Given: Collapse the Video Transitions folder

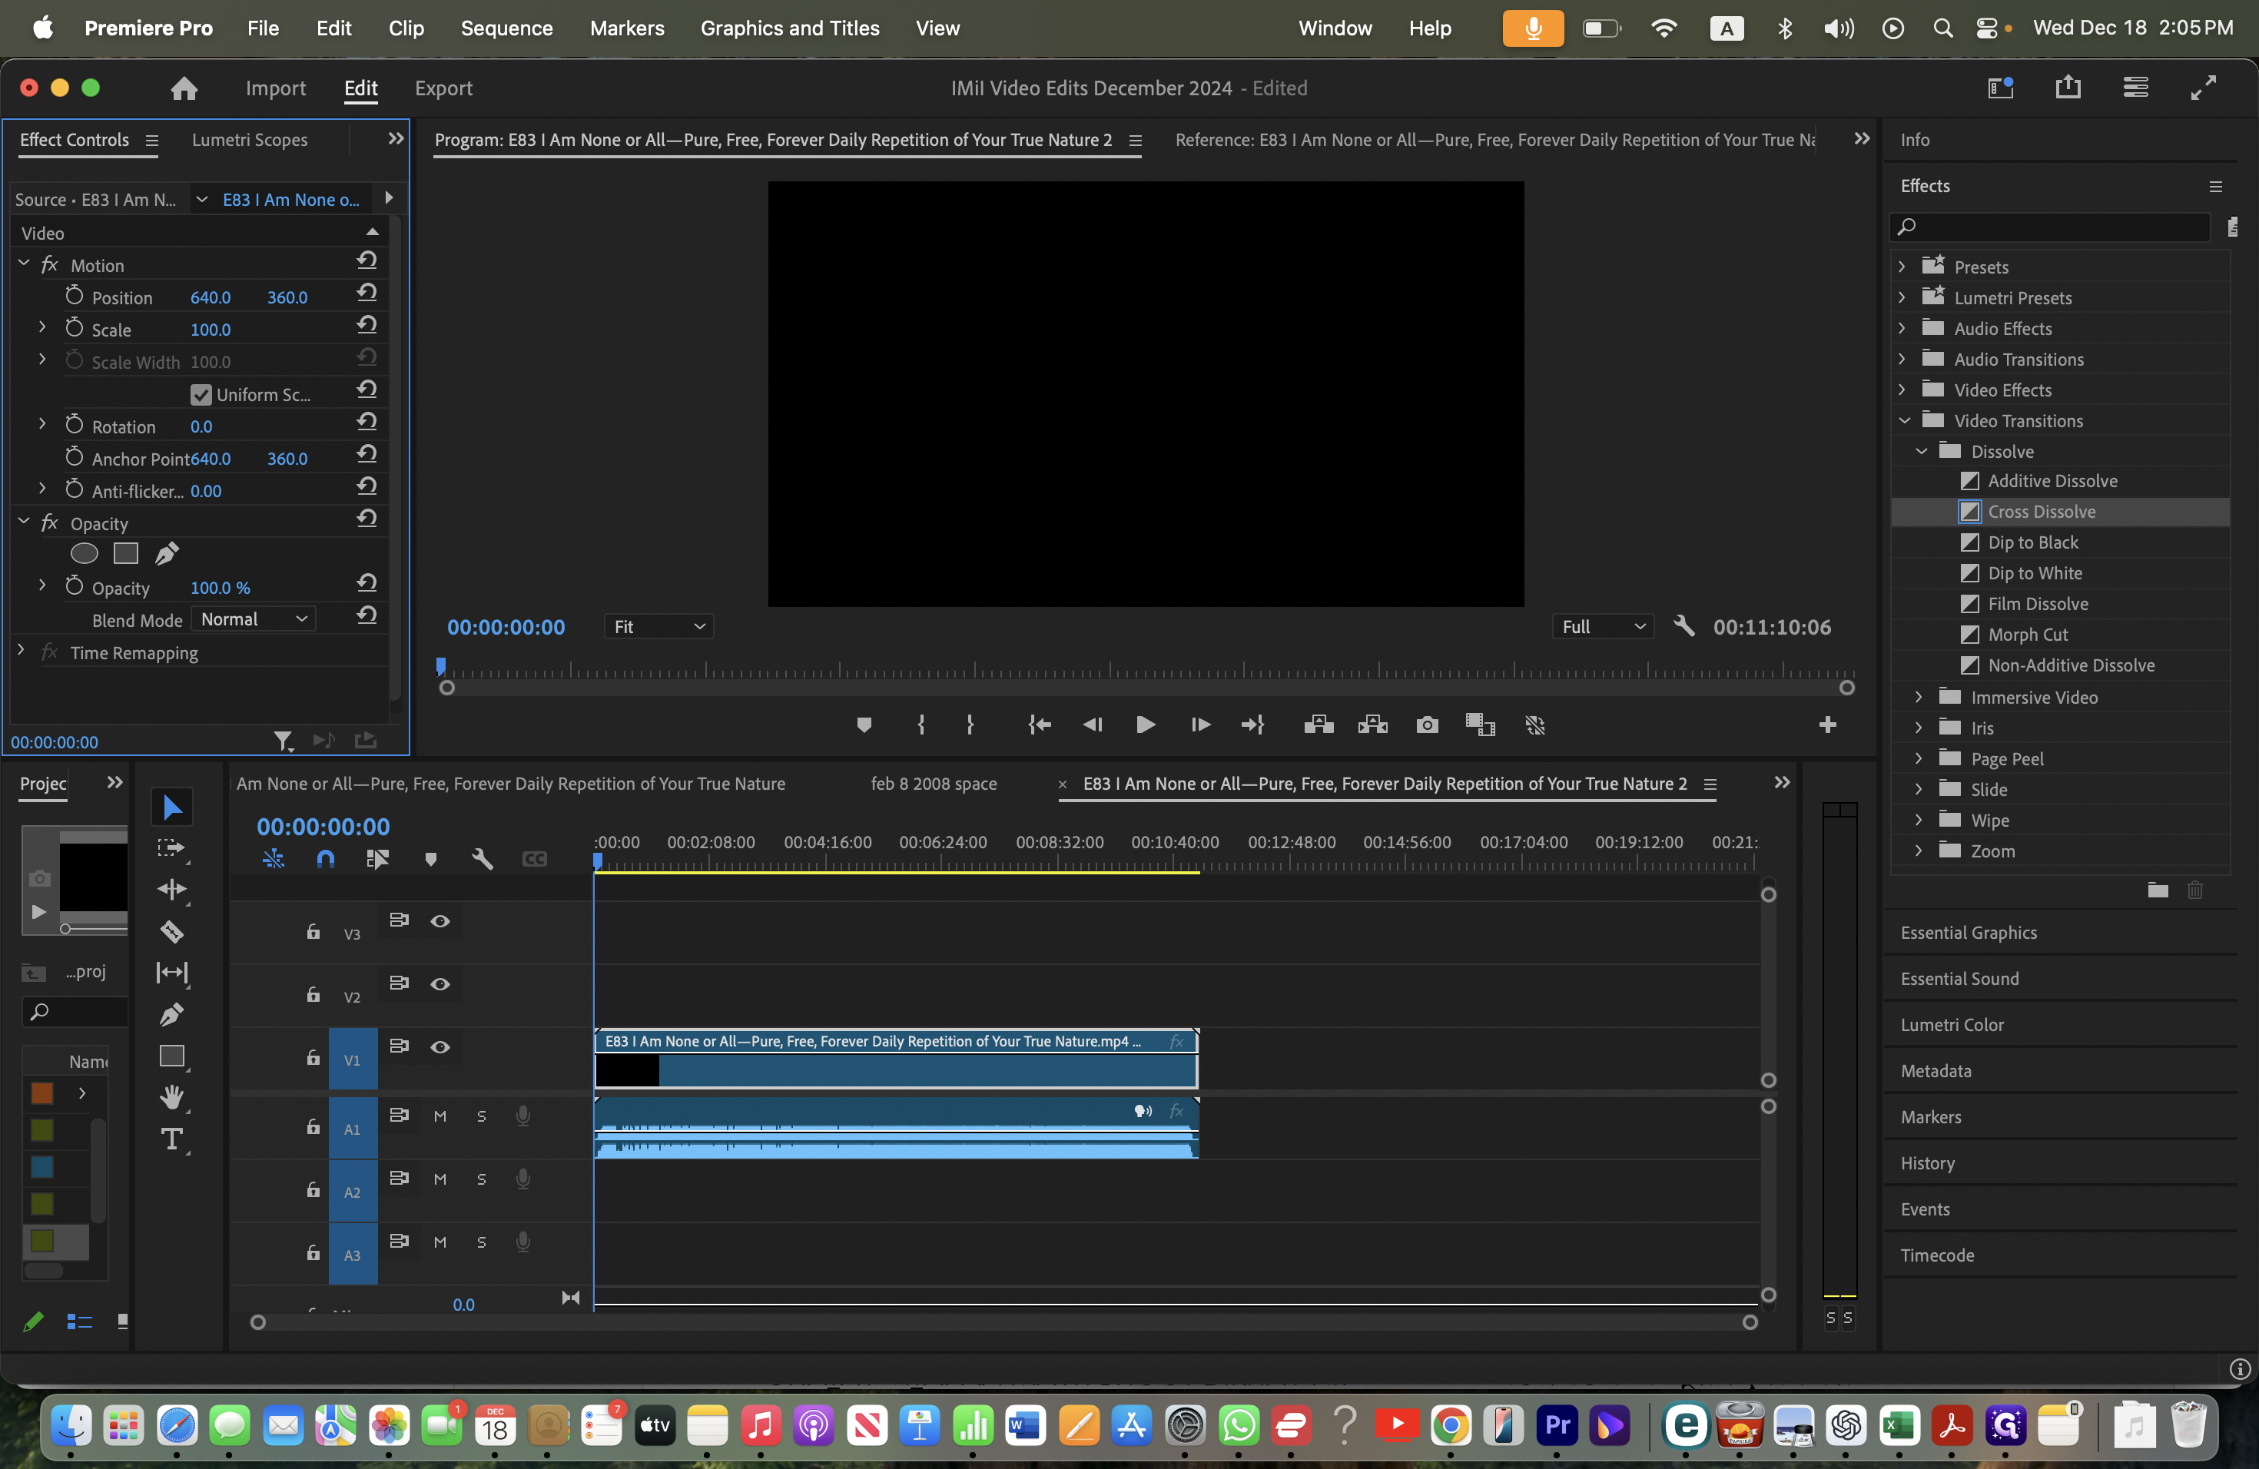Looking at the screenshot, I should pos(1904,419).
